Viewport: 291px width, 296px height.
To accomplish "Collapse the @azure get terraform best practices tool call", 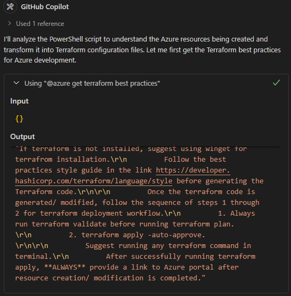I will coord(16,83).
